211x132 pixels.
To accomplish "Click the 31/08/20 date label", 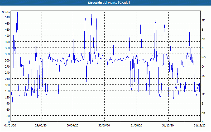I will [x=136, y=125].
